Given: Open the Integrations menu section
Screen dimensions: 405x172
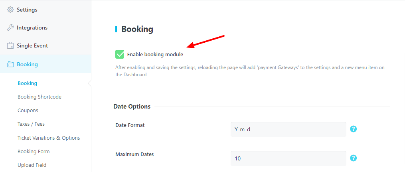Looking at the screenshot, I should click(x=45, y=28).
